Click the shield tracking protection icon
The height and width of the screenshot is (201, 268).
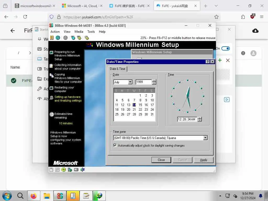tap(52, 17)
